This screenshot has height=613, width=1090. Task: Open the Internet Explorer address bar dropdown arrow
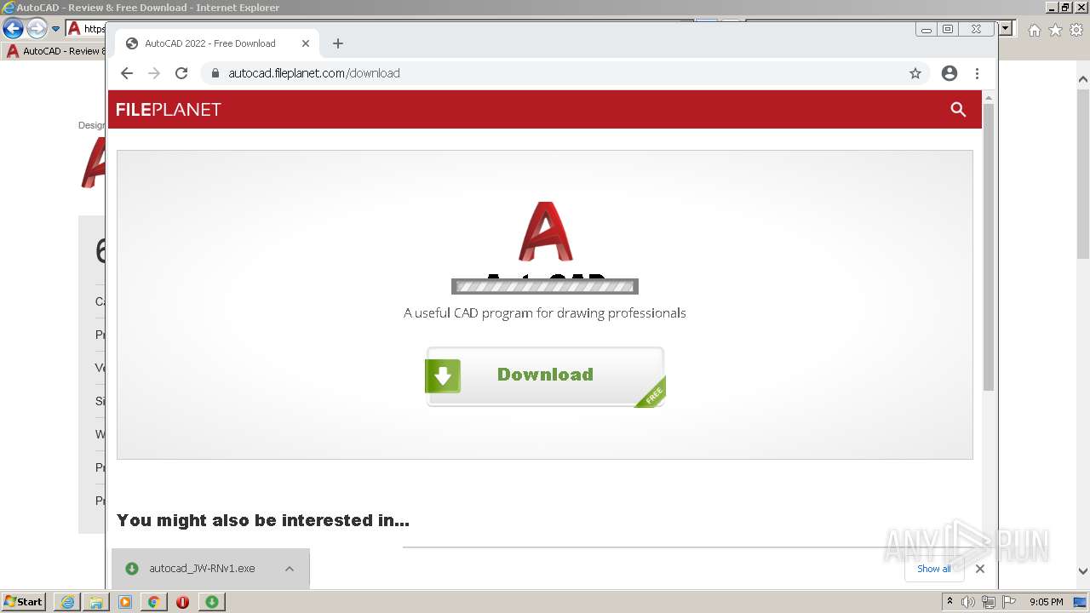[x=1006, y=29]
